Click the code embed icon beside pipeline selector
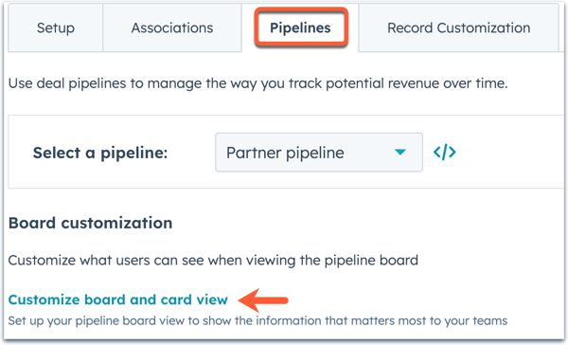The width and height of the screenshot is (568, 345). tap(445, 152)
